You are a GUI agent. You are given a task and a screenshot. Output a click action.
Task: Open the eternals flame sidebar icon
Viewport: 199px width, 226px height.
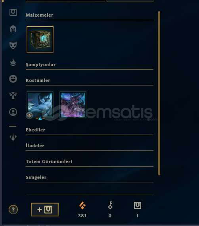tap(13, 62)
